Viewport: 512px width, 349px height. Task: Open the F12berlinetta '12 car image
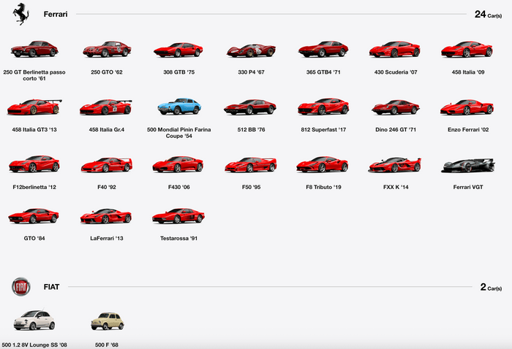coord(34,164)
